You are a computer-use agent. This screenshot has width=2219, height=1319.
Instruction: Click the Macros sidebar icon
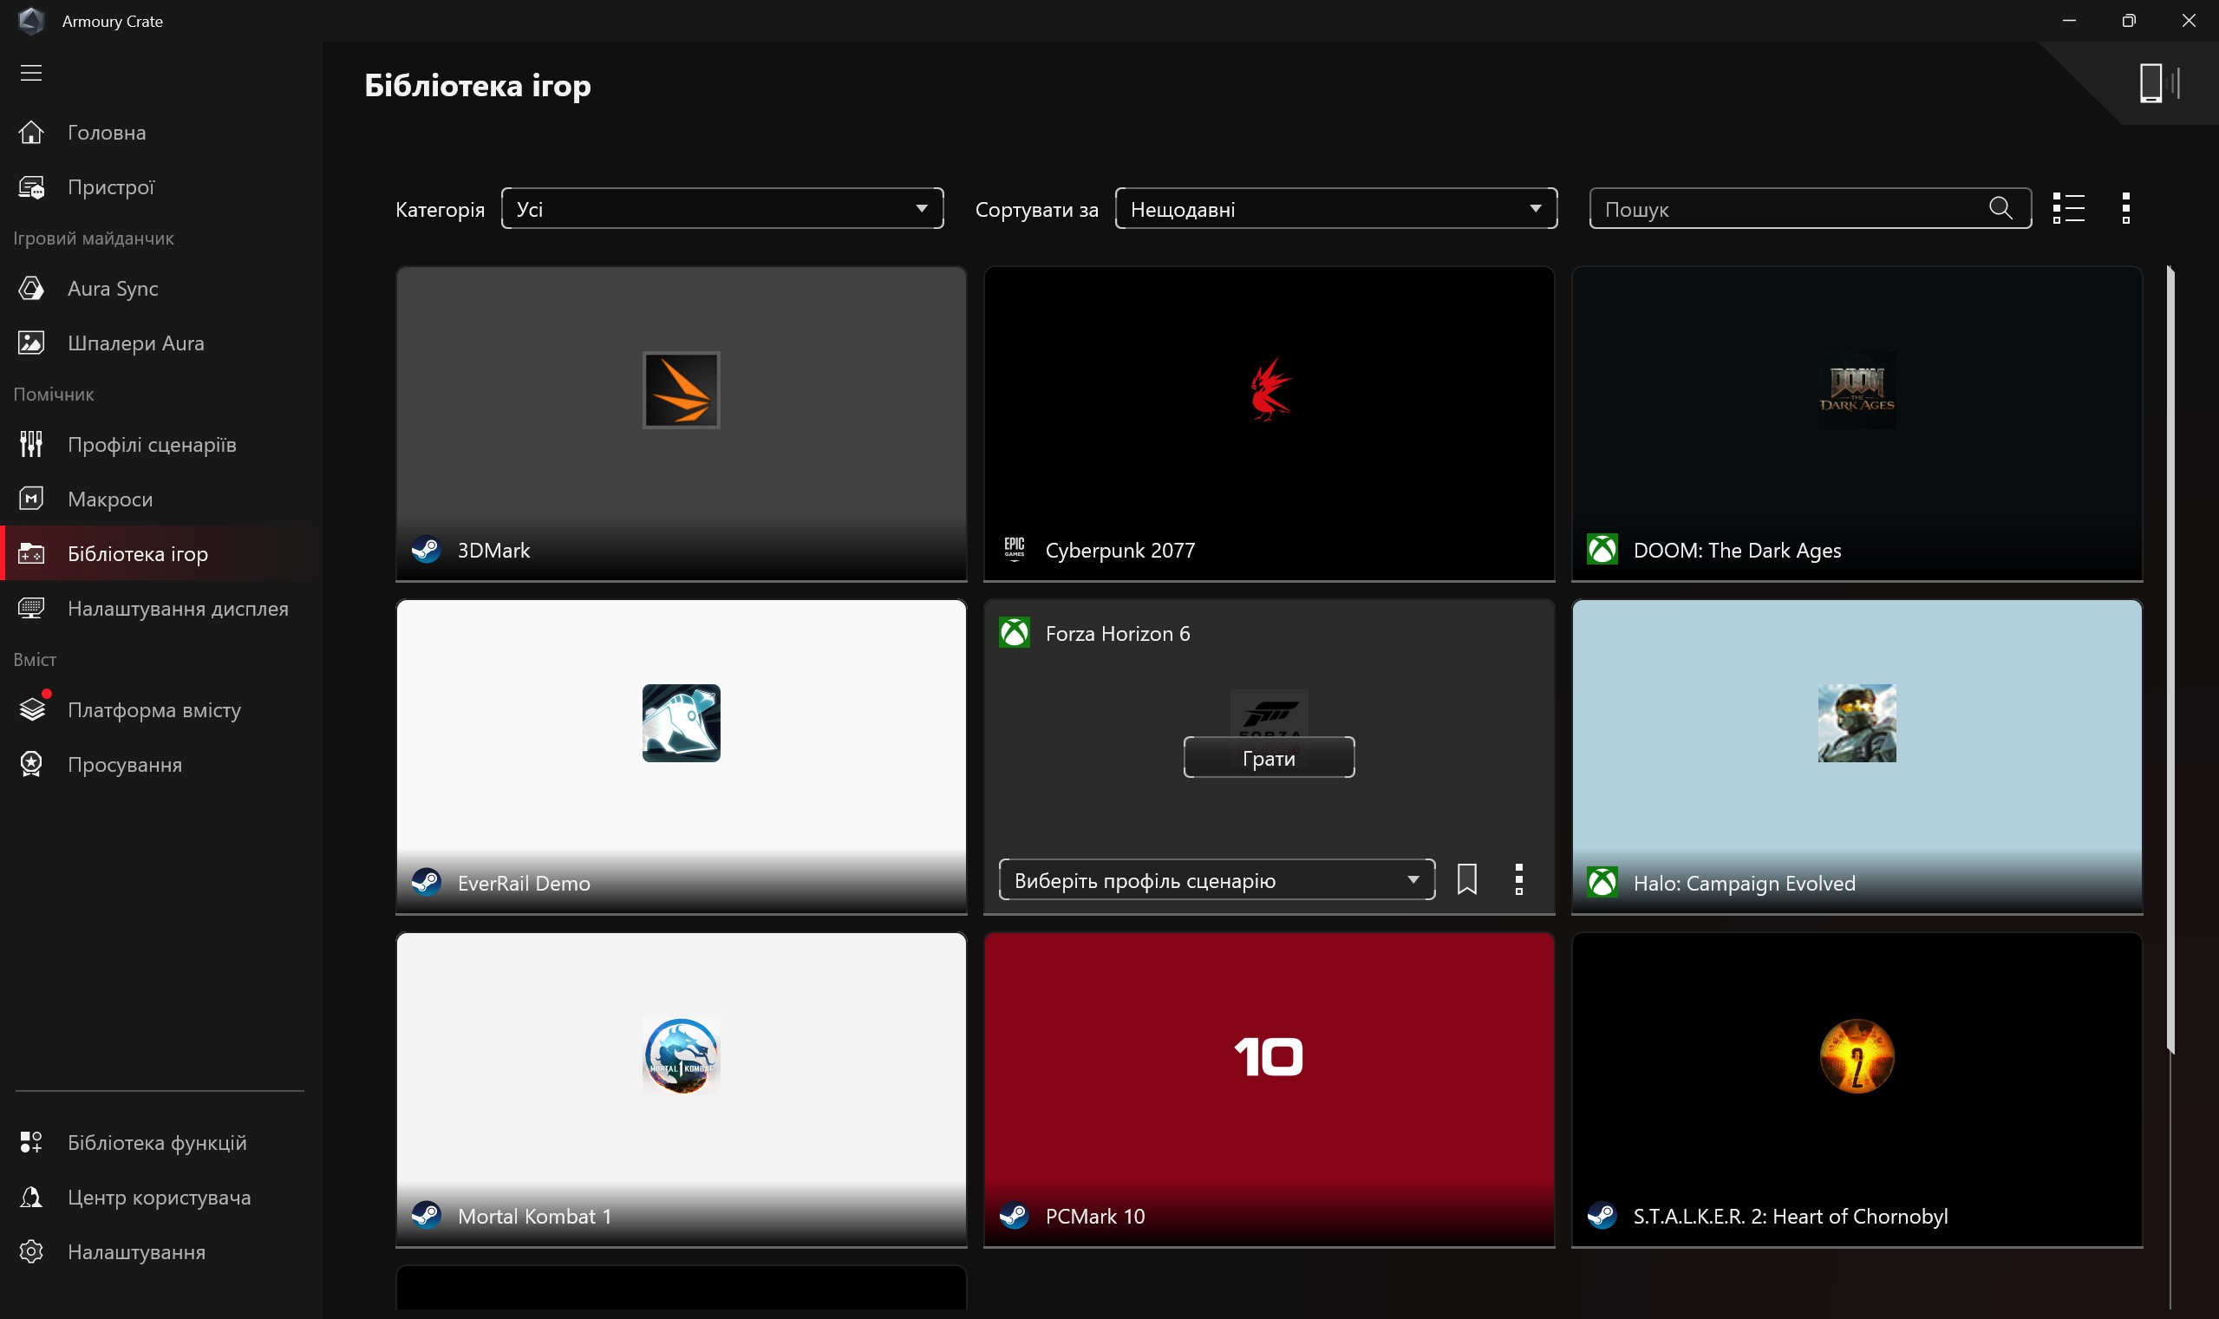pos(31,499)
